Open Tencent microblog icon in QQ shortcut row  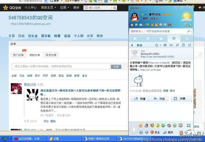[136, 25]
